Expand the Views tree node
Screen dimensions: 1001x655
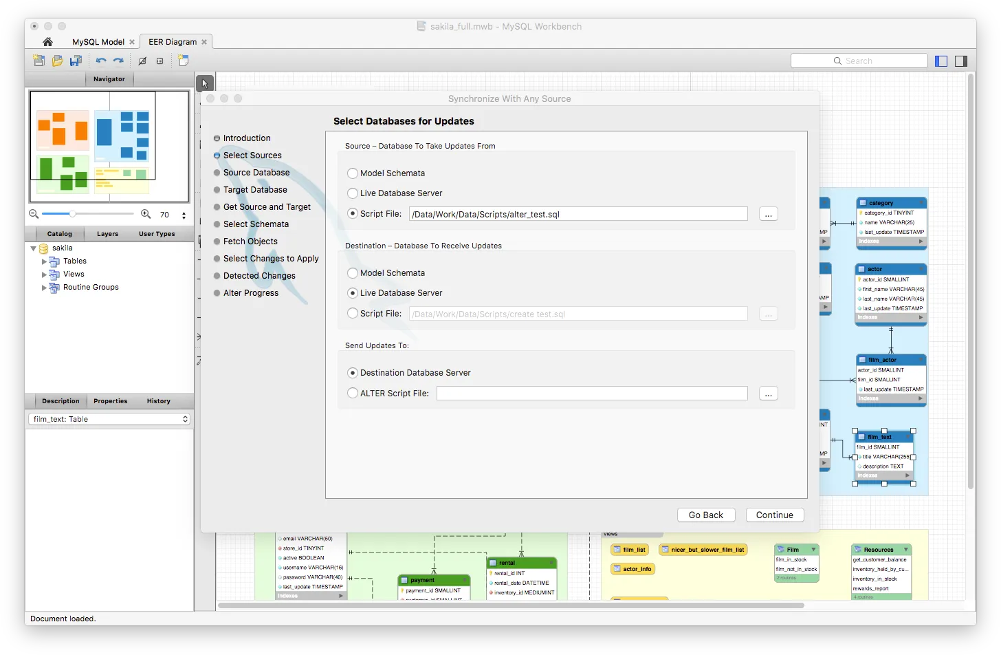[x=45, y=275]
